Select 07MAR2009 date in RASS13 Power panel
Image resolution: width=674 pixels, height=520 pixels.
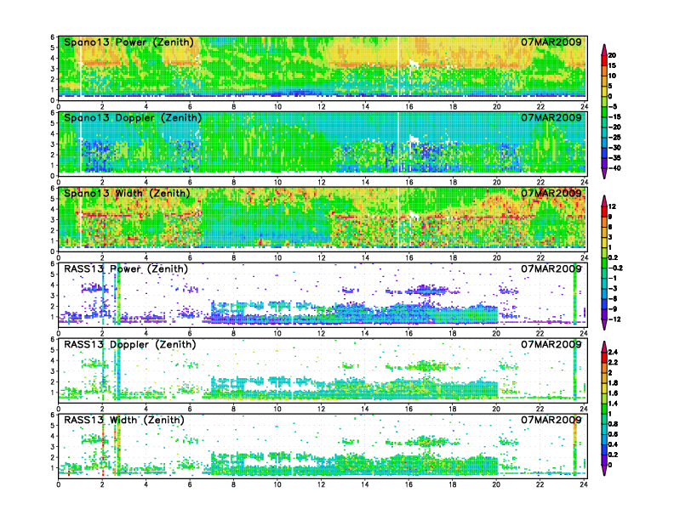551,268
